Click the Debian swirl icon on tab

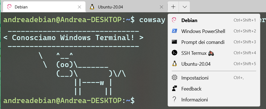click(x=9, y=7)
